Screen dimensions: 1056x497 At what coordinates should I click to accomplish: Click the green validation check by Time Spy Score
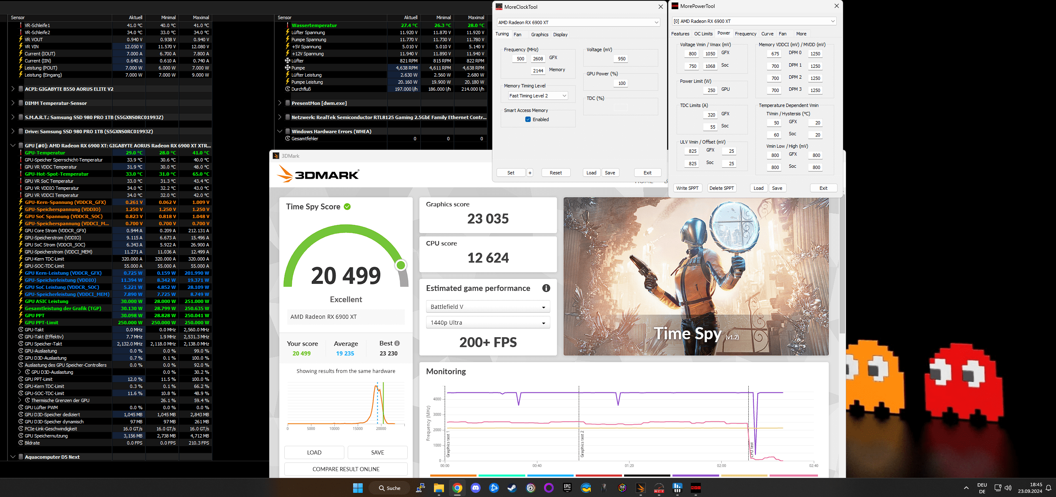pyautogui.click(x=347, y=206)
